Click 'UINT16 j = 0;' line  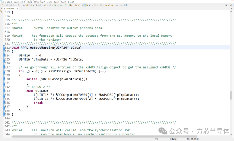coord(31,55)
